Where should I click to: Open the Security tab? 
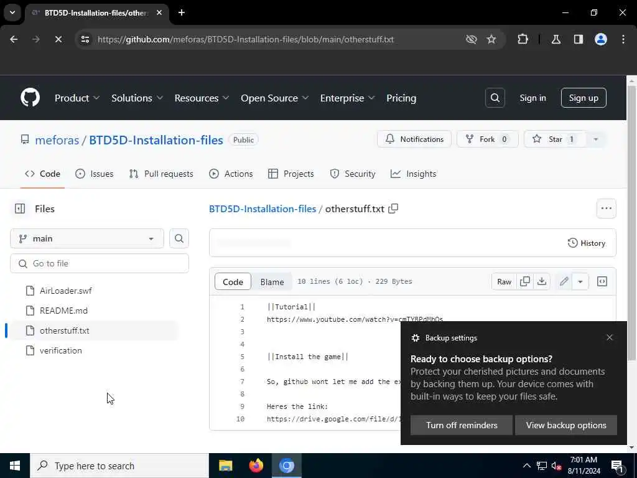coord(353,174)
